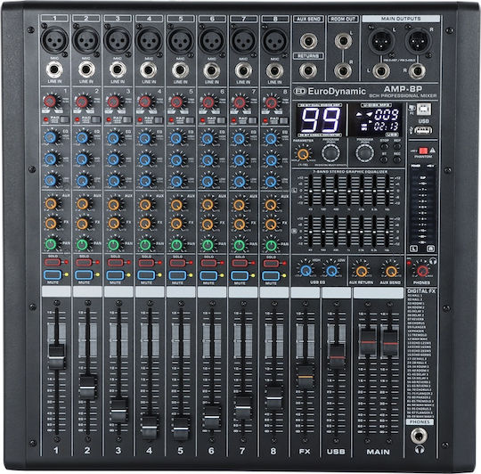Toggle the SOLO button on channel 7

pyautogui.click(x=240, y=263)
